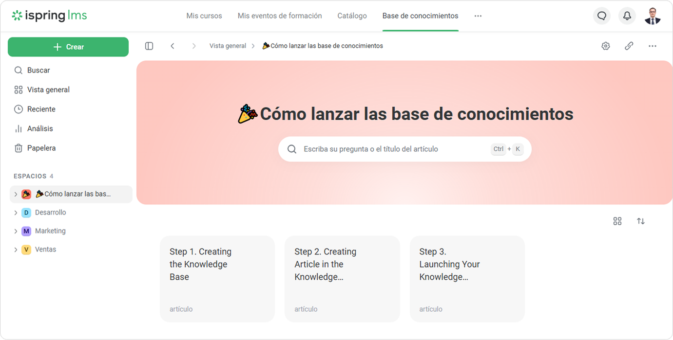The width and height of the screenshot is (673, 340).
Task: Open the Mis cursos tab
Action: click(x=204, y=16)
